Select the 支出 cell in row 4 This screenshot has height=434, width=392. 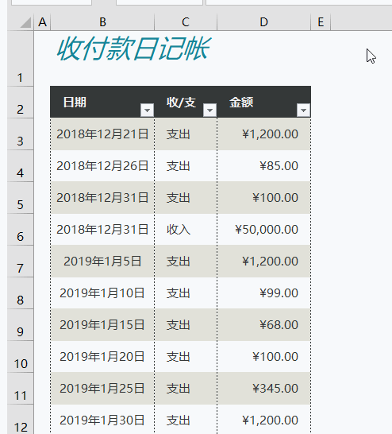pyautogui.click(x=186, y=166)
